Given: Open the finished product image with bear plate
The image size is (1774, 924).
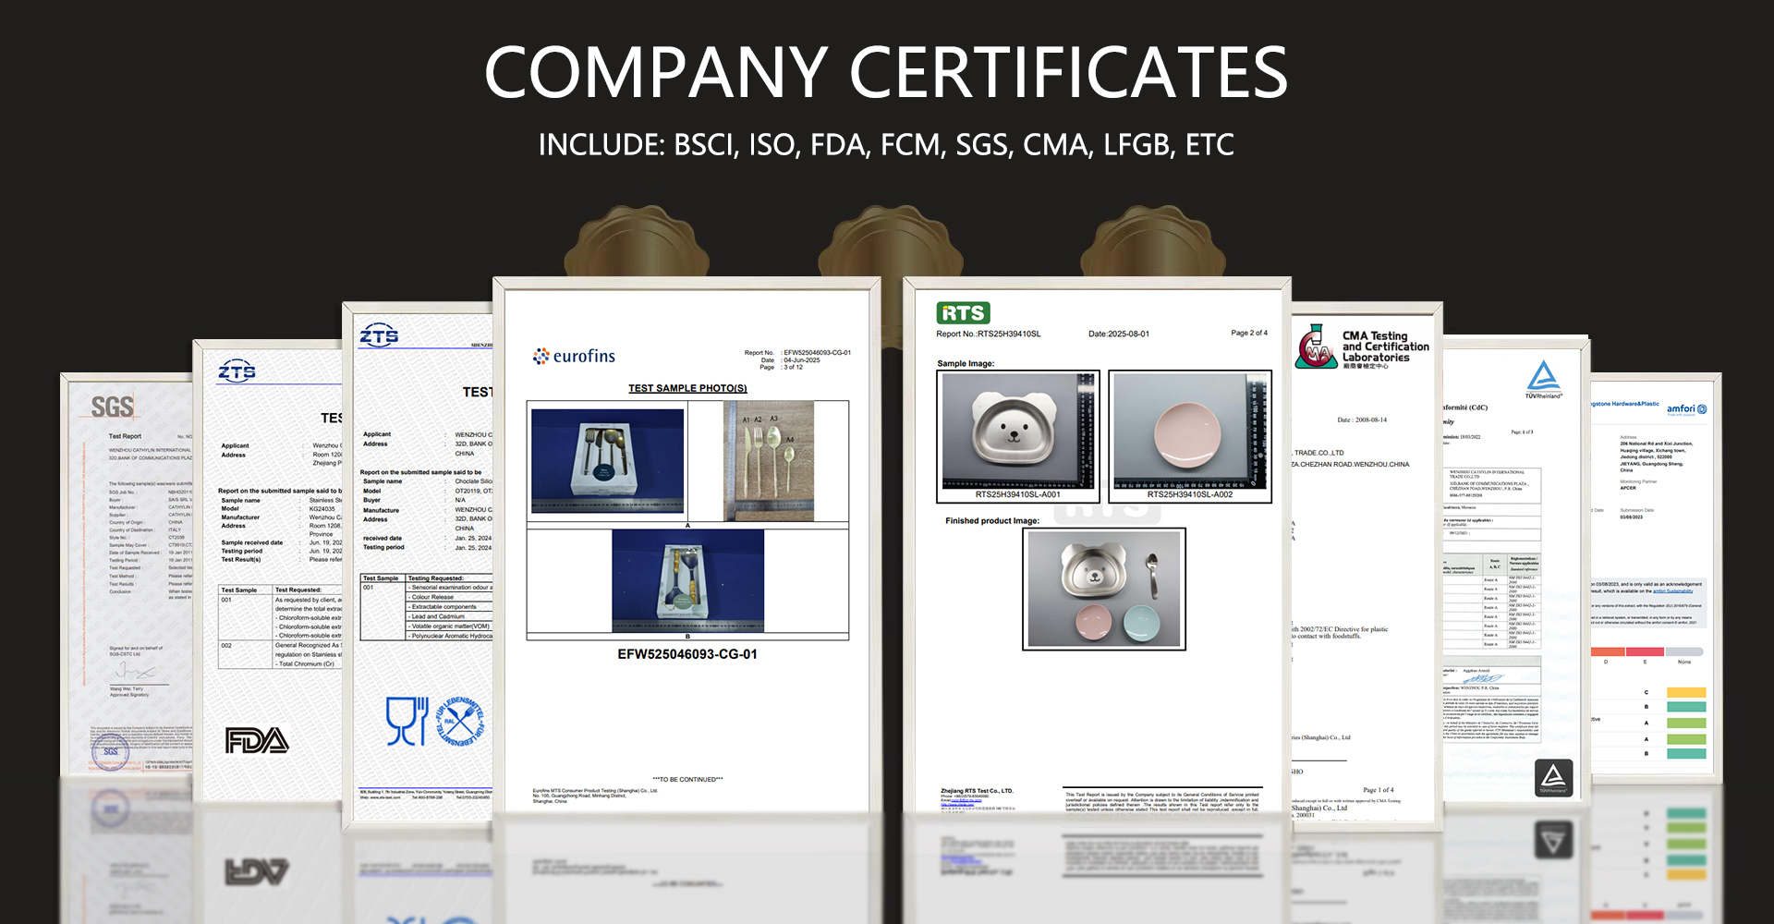Looking at the screenshot, I should [x=1103, y=589].
